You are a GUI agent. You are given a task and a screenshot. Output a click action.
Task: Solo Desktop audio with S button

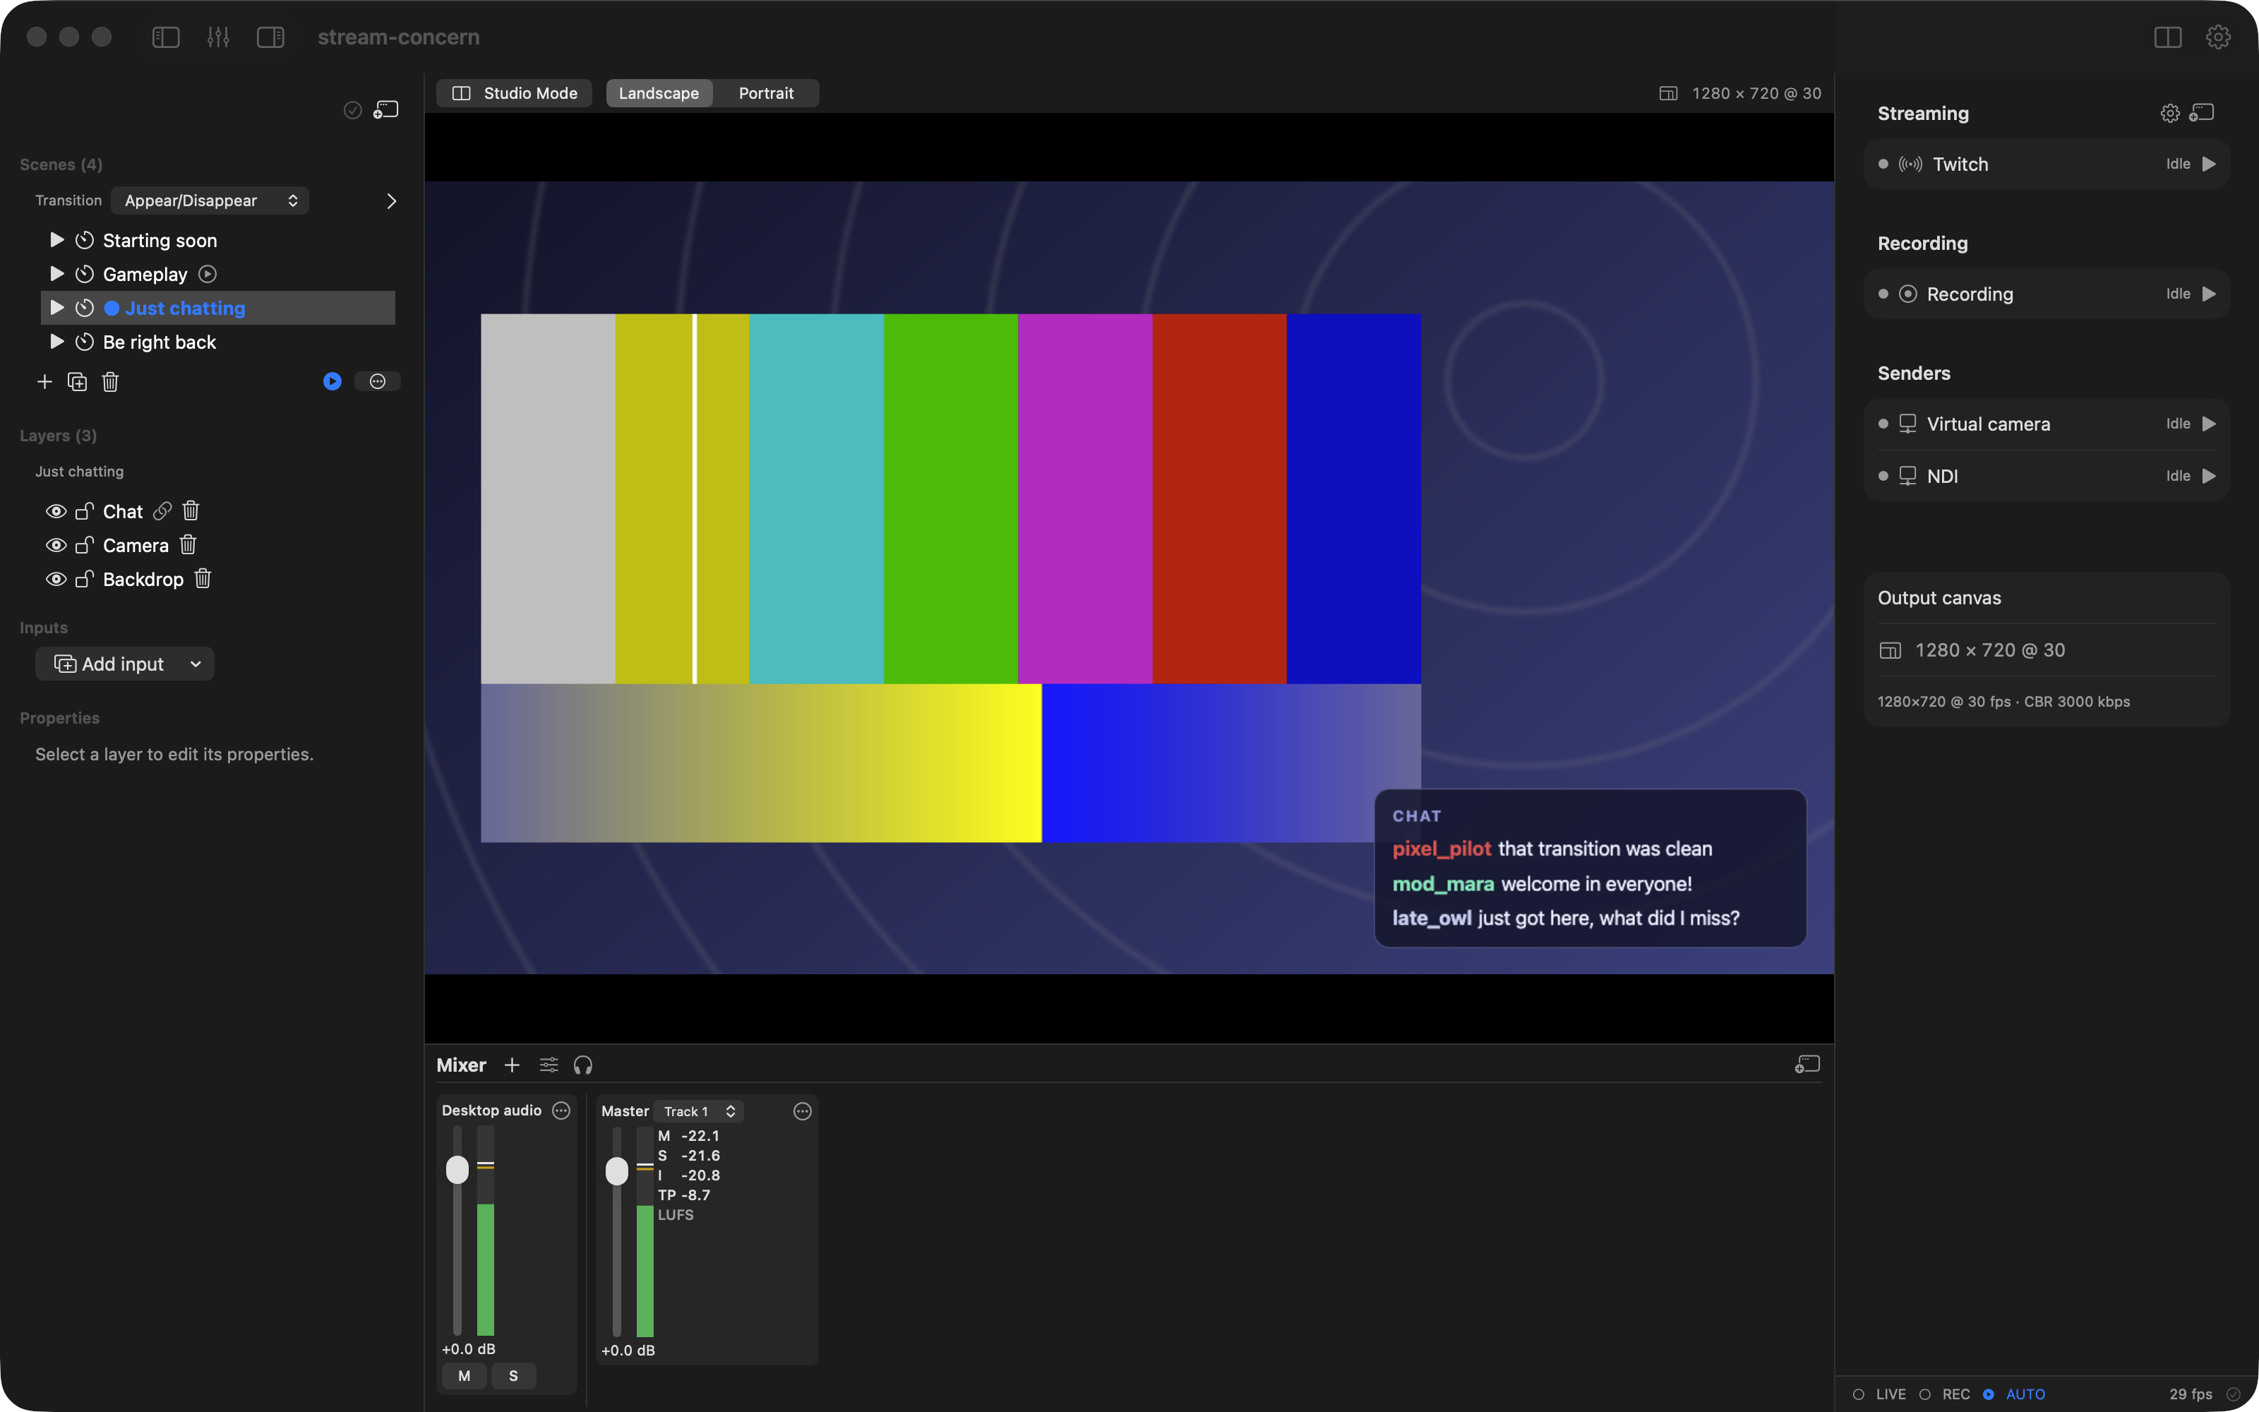(x=513, y=1375)
